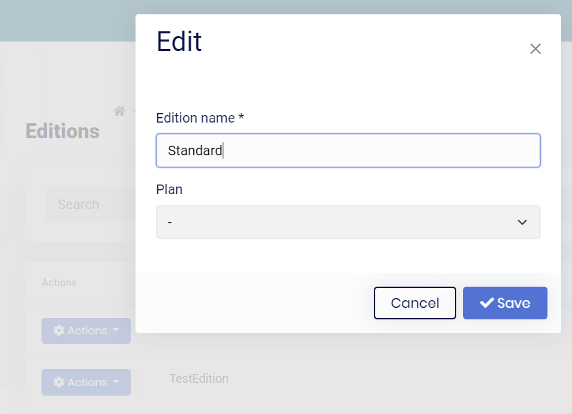Expand the Actions menu for TestEdition
The image size is (572, 414).
[86, 382]
